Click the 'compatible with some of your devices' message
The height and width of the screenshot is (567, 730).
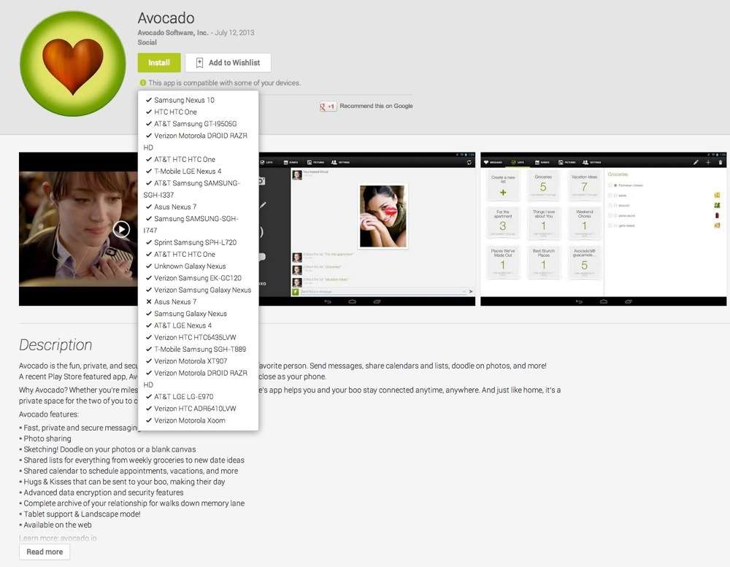point(224,83)
